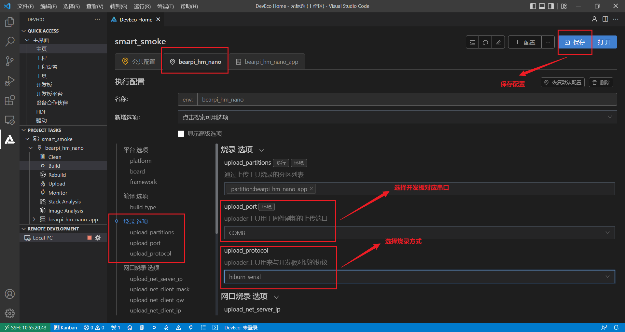Click the 删除 delete button
Screen dimensions: 625x332
coord(601,82)
